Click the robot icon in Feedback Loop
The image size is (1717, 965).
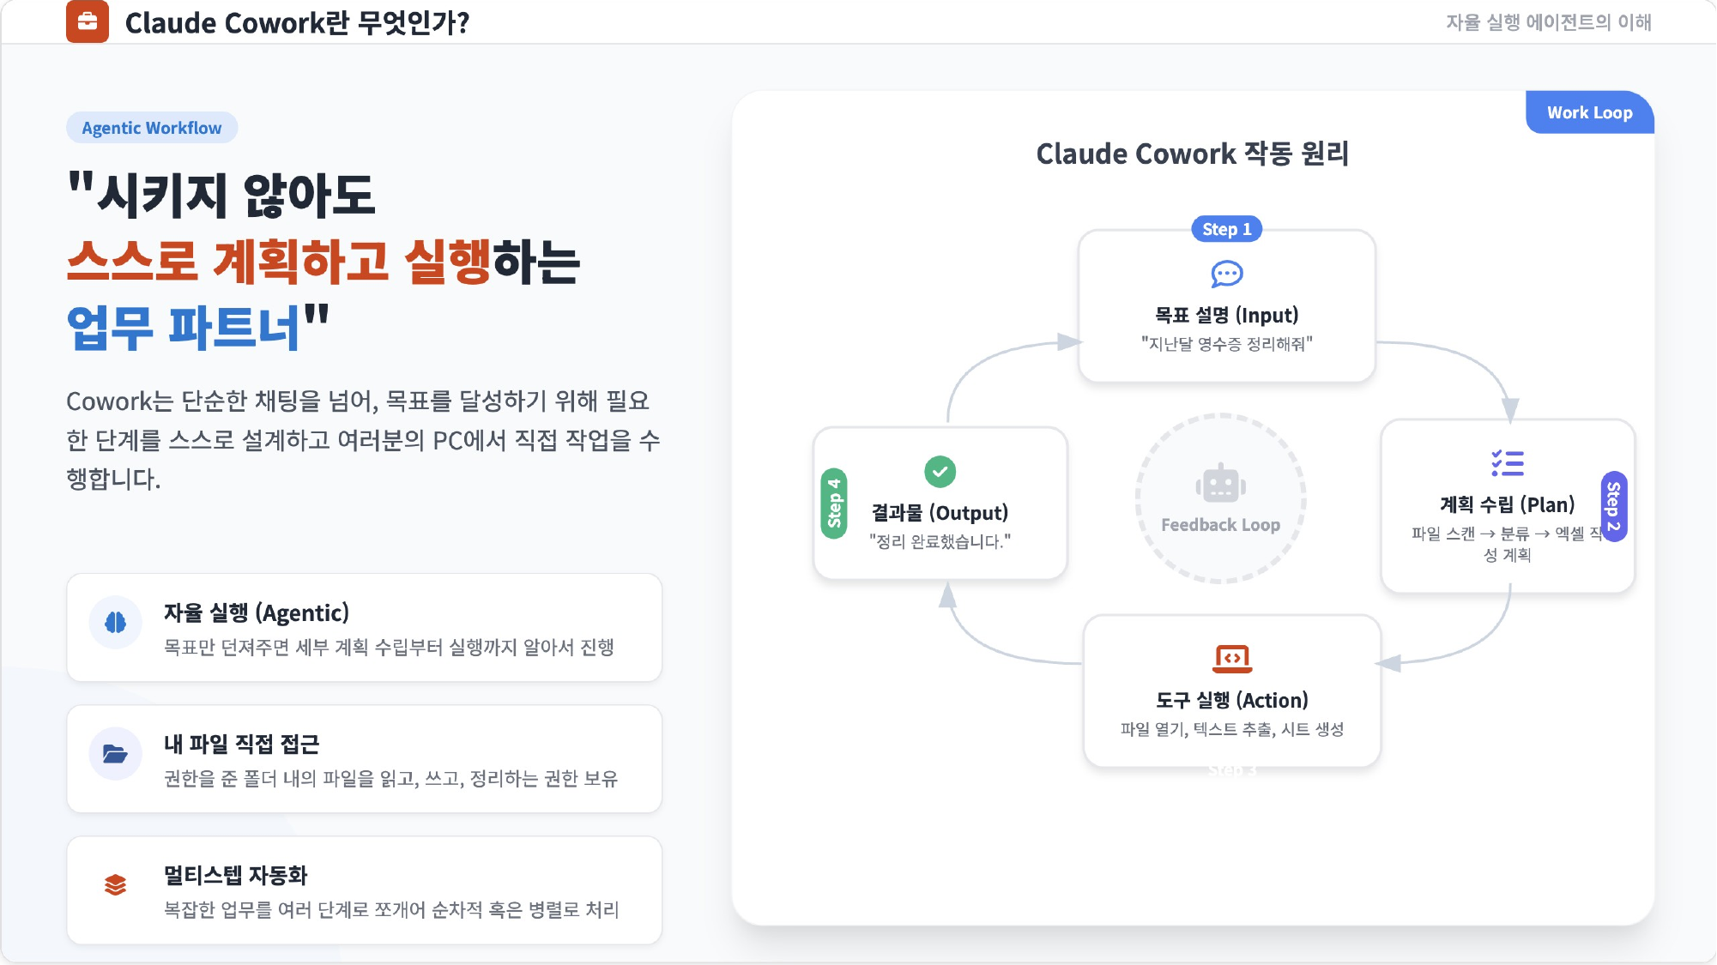1220,485
